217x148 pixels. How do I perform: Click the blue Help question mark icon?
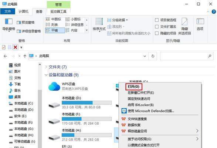coord(214,11)
